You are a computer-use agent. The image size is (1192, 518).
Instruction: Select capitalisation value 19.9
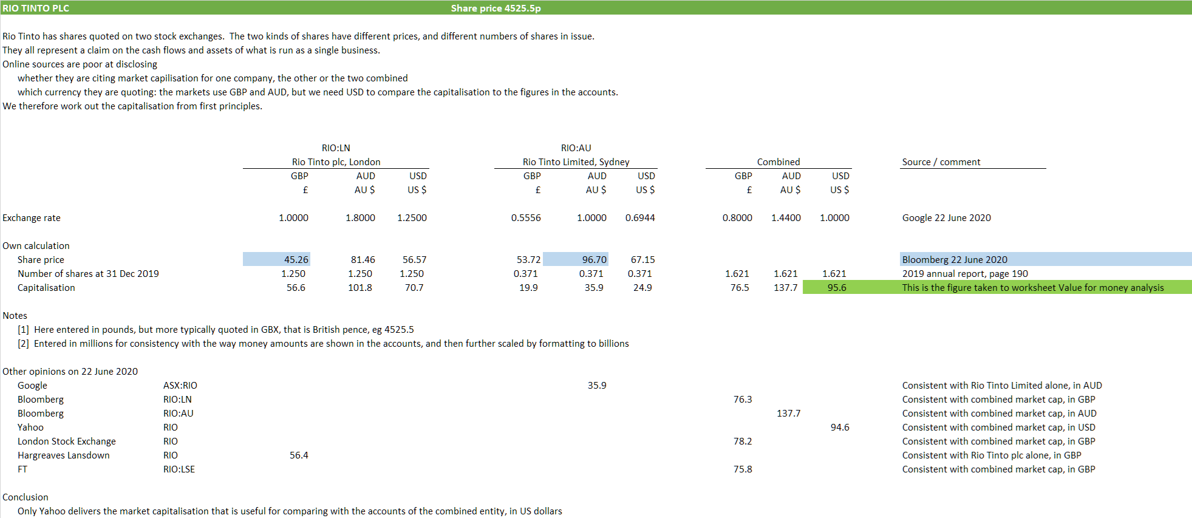(x=528, y=287)
